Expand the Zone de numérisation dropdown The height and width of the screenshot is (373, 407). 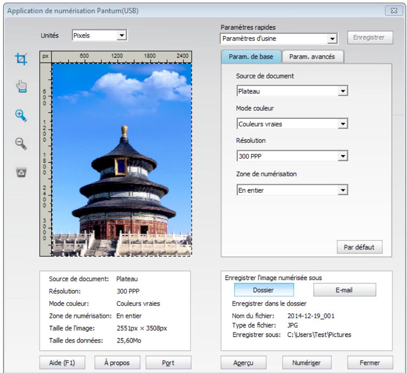pyautogui.click(x=292, y=190)
